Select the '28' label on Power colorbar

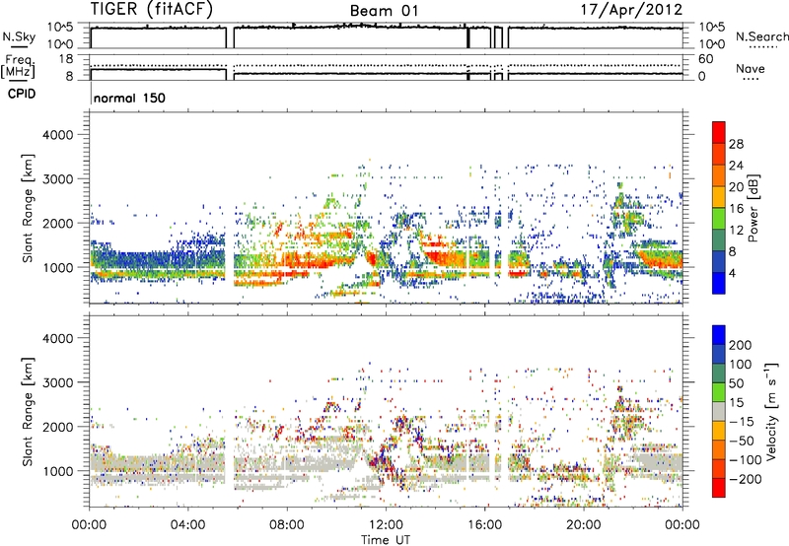click(736, 144)
